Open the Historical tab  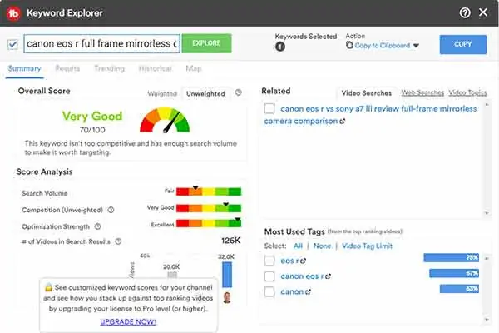(156, 68)
